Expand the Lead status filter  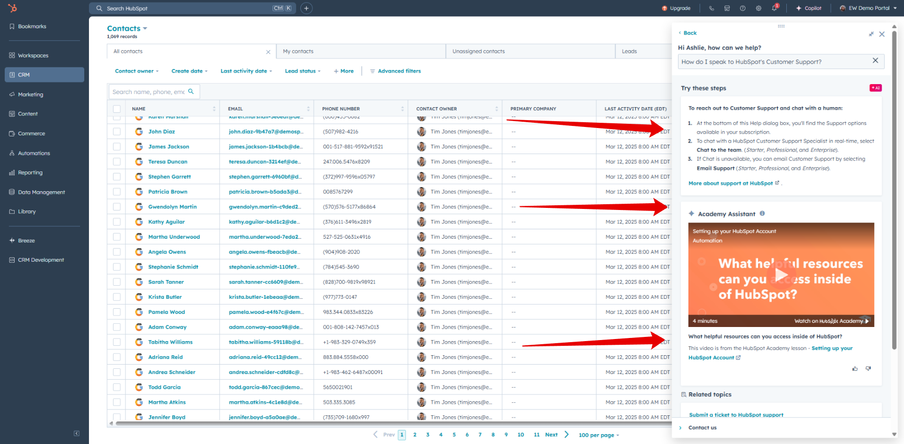click(302, 71)
